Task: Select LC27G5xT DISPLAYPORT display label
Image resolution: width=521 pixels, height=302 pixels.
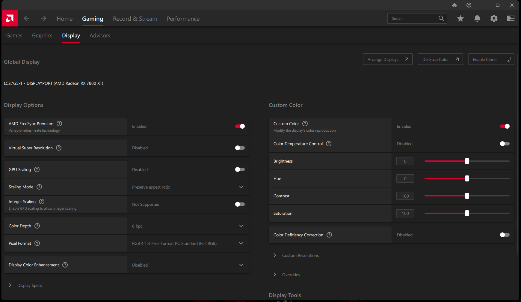Action: (54, 83)
